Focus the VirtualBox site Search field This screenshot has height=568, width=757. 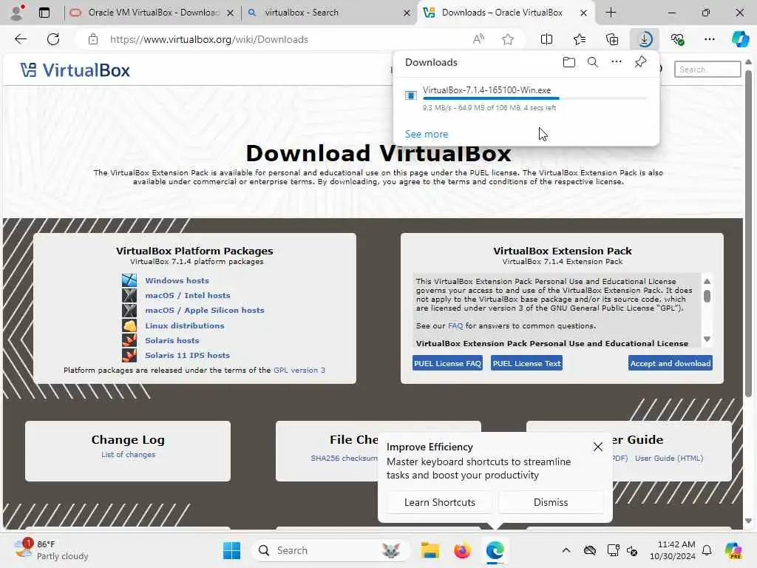[x=707, y=70]
